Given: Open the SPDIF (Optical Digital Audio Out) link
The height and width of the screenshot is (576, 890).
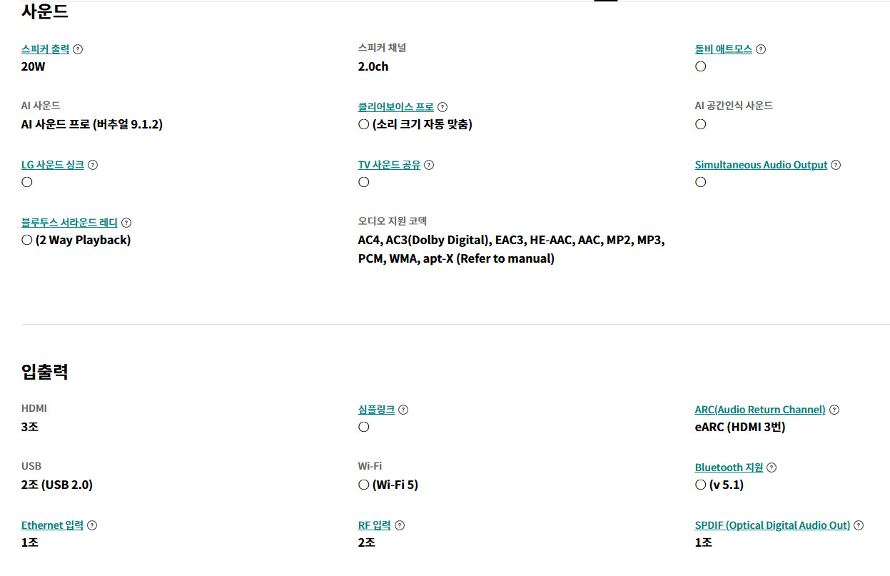Looking at the screenshot, I should pos(772,525).
